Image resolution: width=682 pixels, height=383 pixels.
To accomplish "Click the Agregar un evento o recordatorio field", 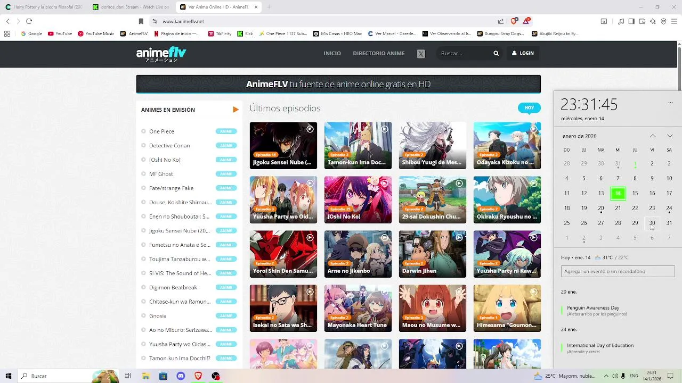I will pyautogui.click(x=618, y=271).
